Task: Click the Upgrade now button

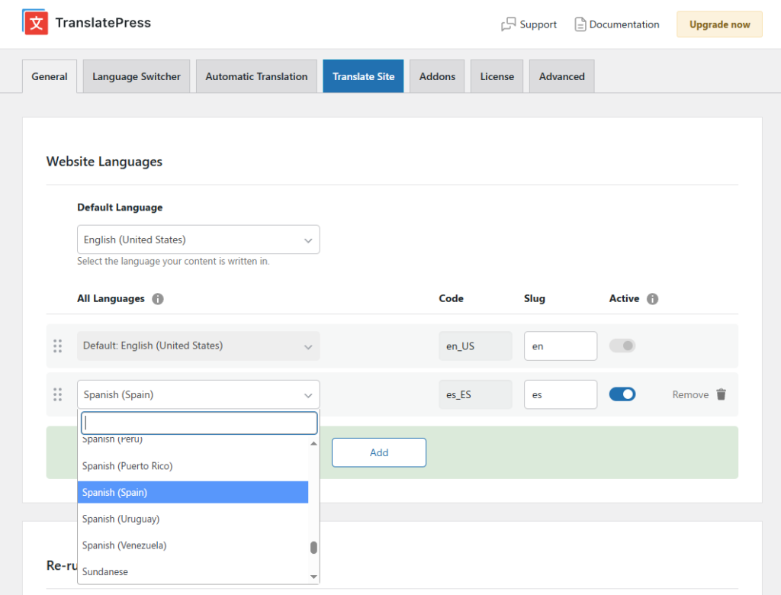Action: 719,24
